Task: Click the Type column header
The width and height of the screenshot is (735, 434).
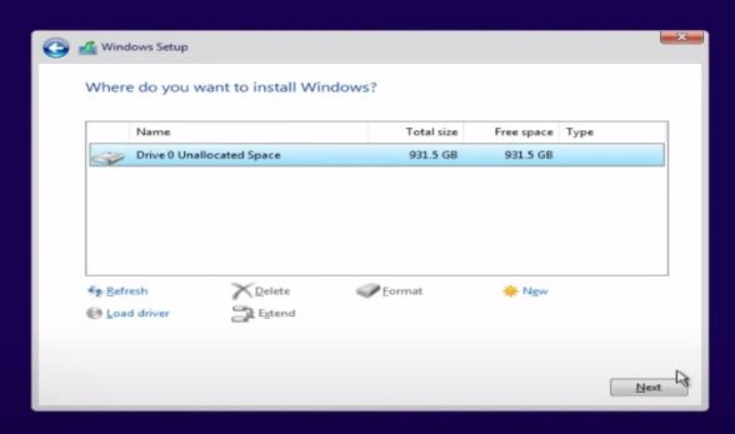Action: click(580, 132)
